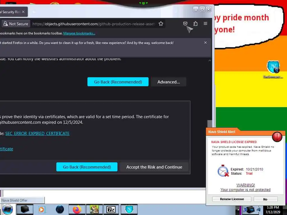Click the scrollbar up arrow
Screen dimensions: 287x215
coord(210,60)
